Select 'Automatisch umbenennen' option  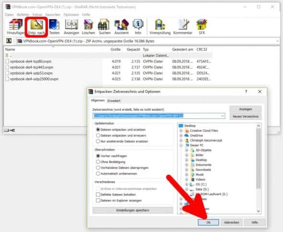click(98, 174)
